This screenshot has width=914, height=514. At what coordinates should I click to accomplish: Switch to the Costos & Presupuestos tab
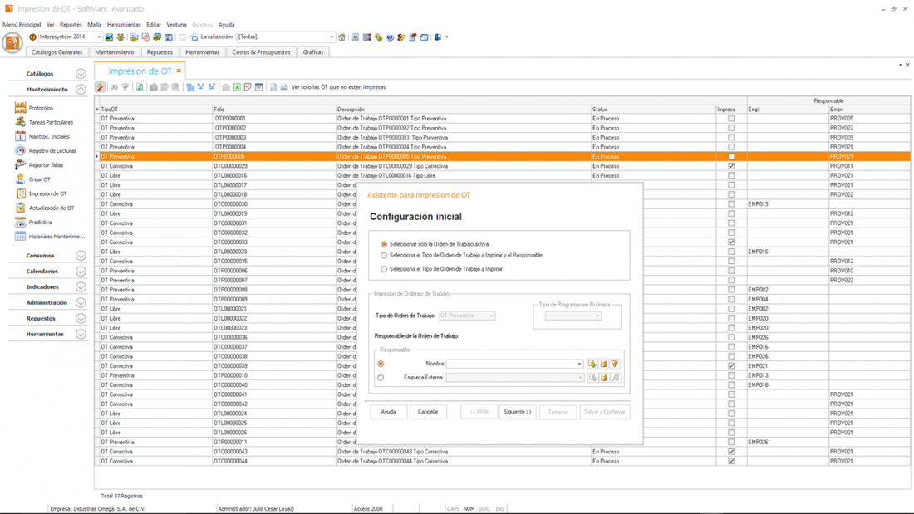tap(261, 52)
